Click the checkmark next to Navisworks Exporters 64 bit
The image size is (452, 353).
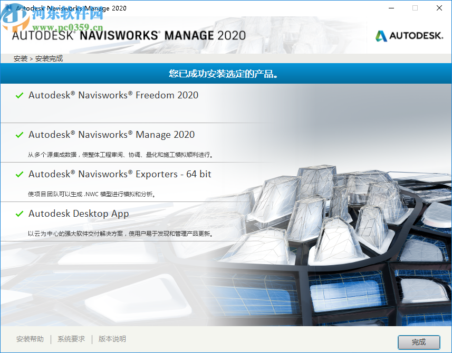(x=20, y=174)
